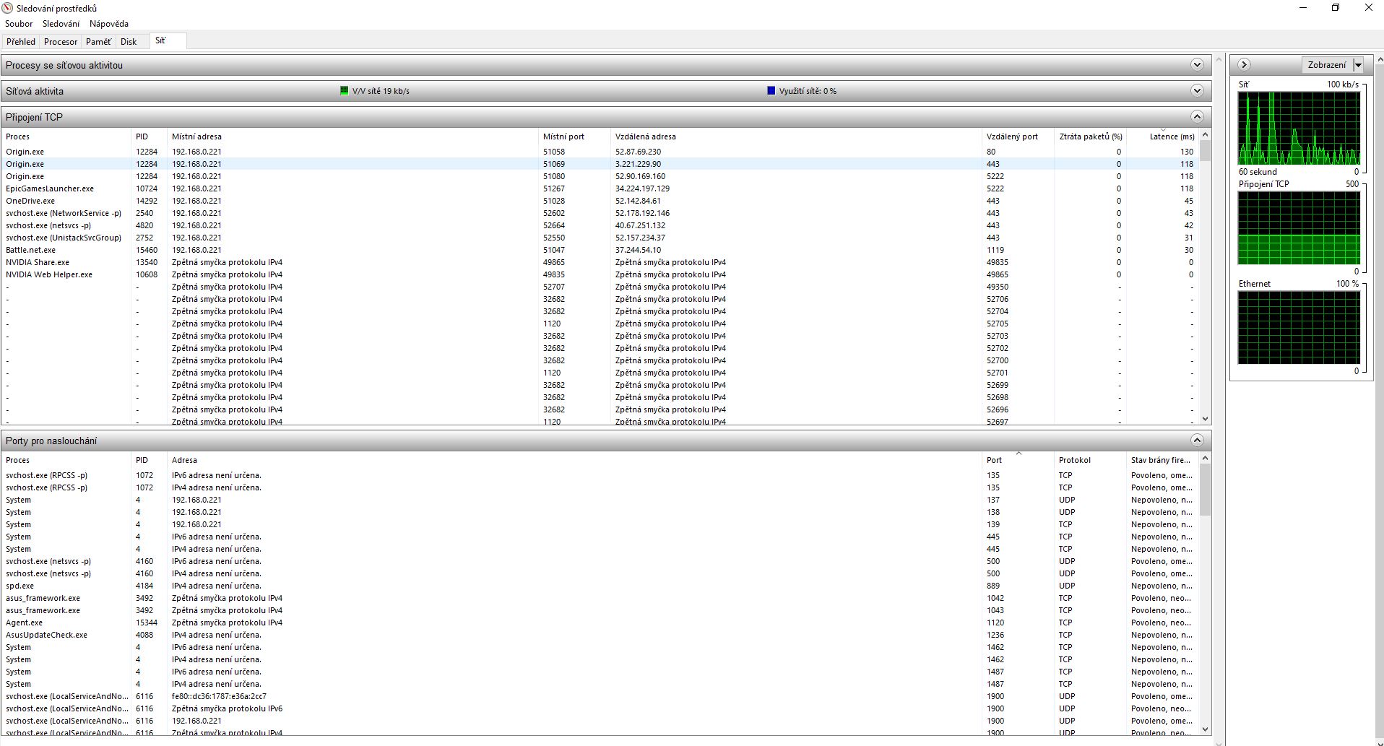Expand the Procesy se síťovou aktivitou section

(1197, 65)
